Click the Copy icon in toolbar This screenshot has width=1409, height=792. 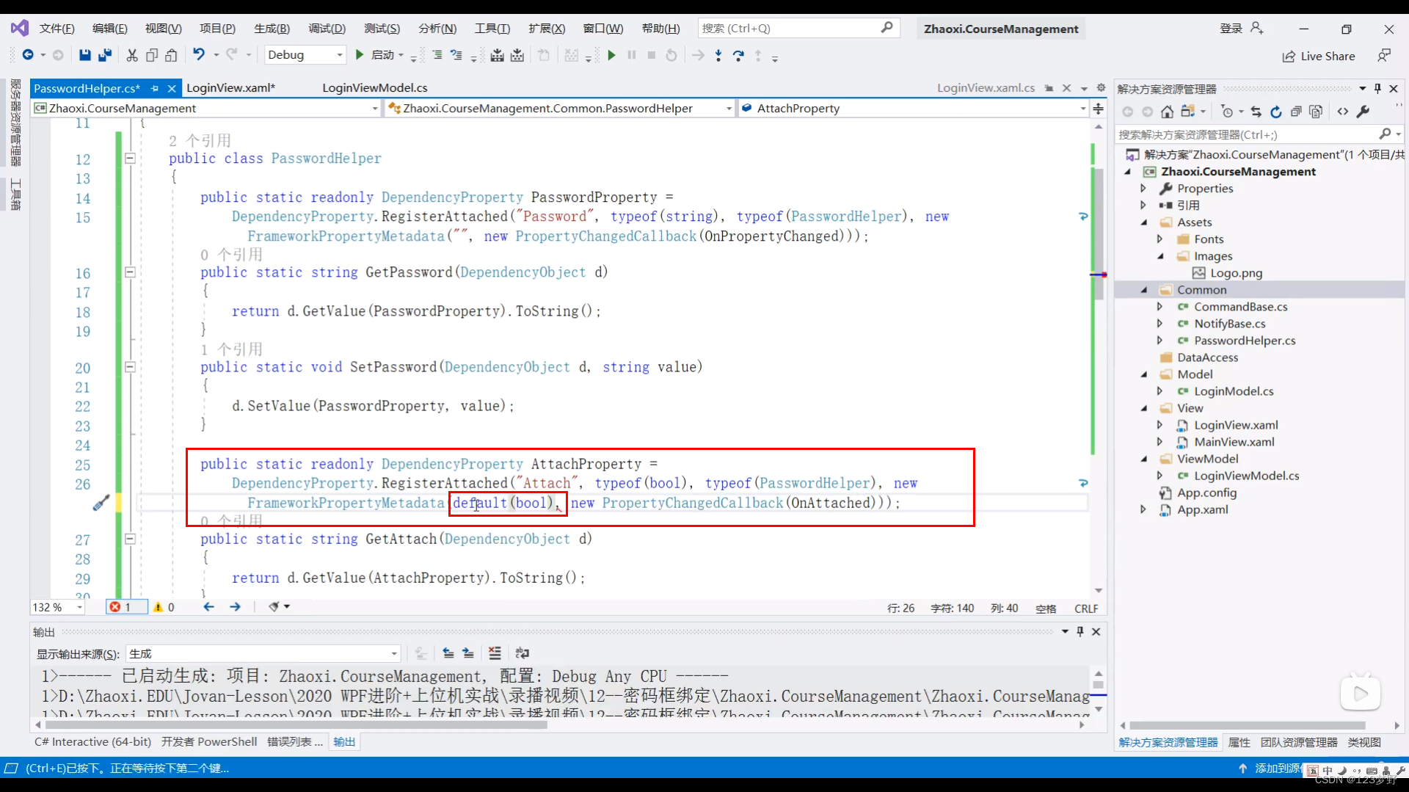(x=152, y=55)
